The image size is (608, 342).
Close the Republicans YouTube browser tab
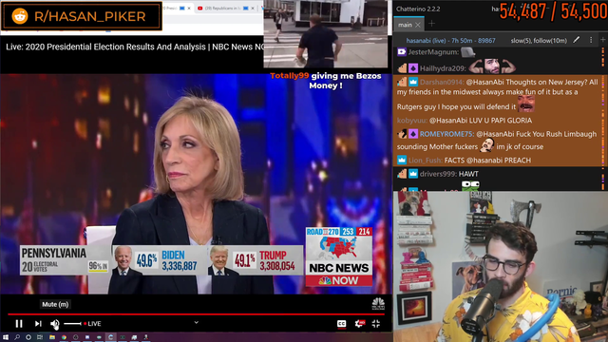pyautogui.click(x=253, y=9)
